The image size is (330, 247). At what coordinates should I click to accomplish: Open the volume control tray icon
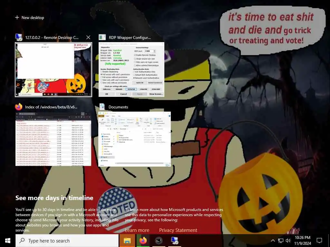coord(288,241)
